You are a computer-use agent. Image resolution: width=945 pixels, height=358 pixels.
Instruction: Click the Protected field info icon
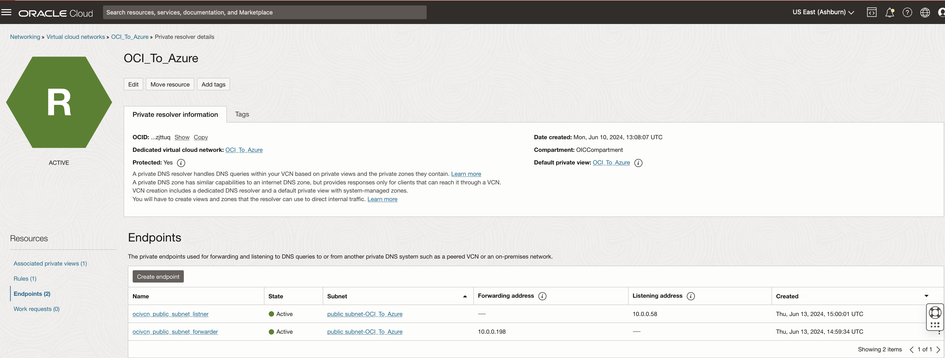point(181,163)
